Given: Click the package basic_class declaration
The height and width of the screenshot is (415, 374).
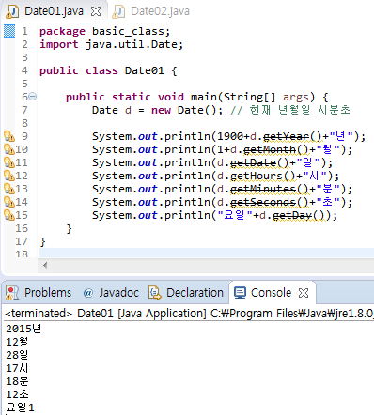Looking at the screenshot, I should coord(105,31).
